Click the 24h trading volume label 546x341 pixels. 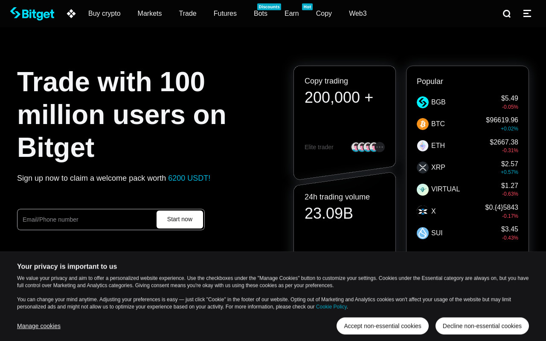pos(337,197)
